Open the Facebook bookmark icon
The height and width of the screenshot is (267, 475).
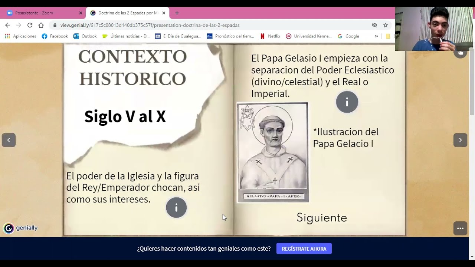pos(45,36)
